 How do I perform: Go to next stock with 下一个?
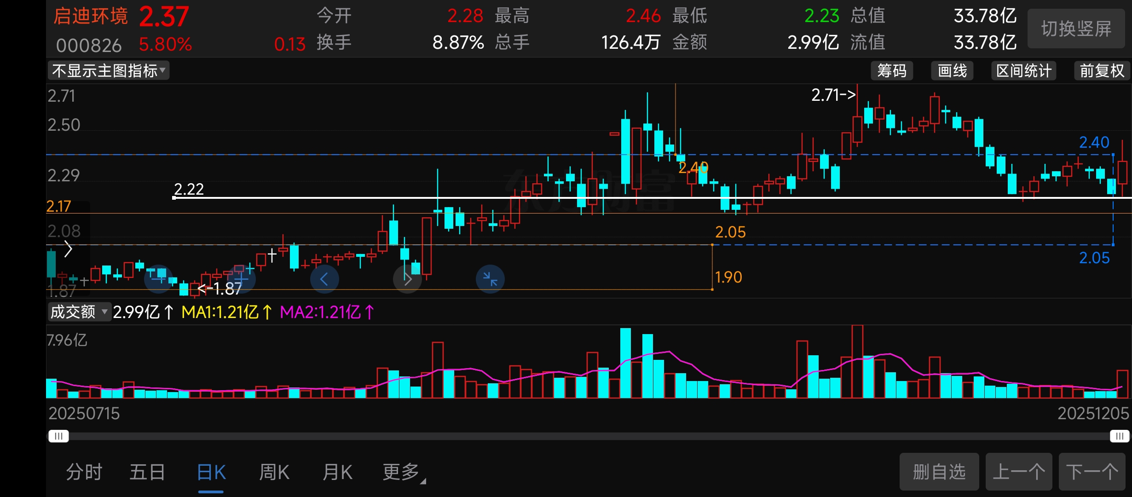[1092, 472]
